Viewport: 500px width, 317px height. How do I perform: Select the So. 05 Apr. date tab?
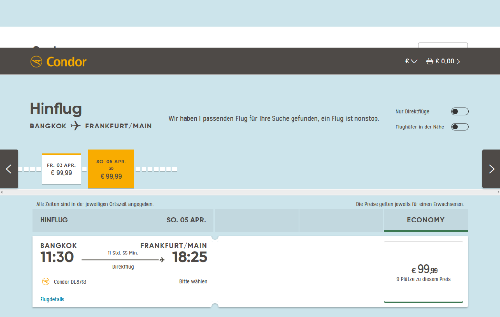click(x=111, y=169)
